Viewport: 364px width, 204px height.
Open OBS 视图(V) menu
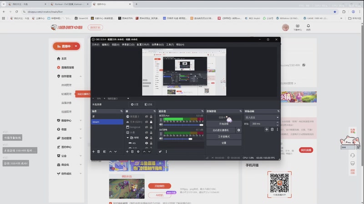tap(116, 44)
